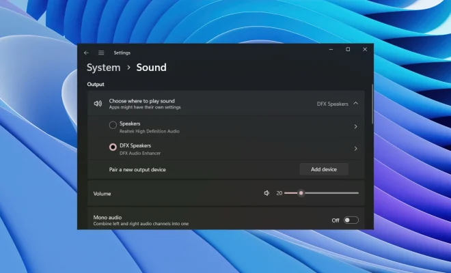The image size is (451, 273).
Task: Click the speaker icon beside Choose where to play sound
Action: pos(98,104)
